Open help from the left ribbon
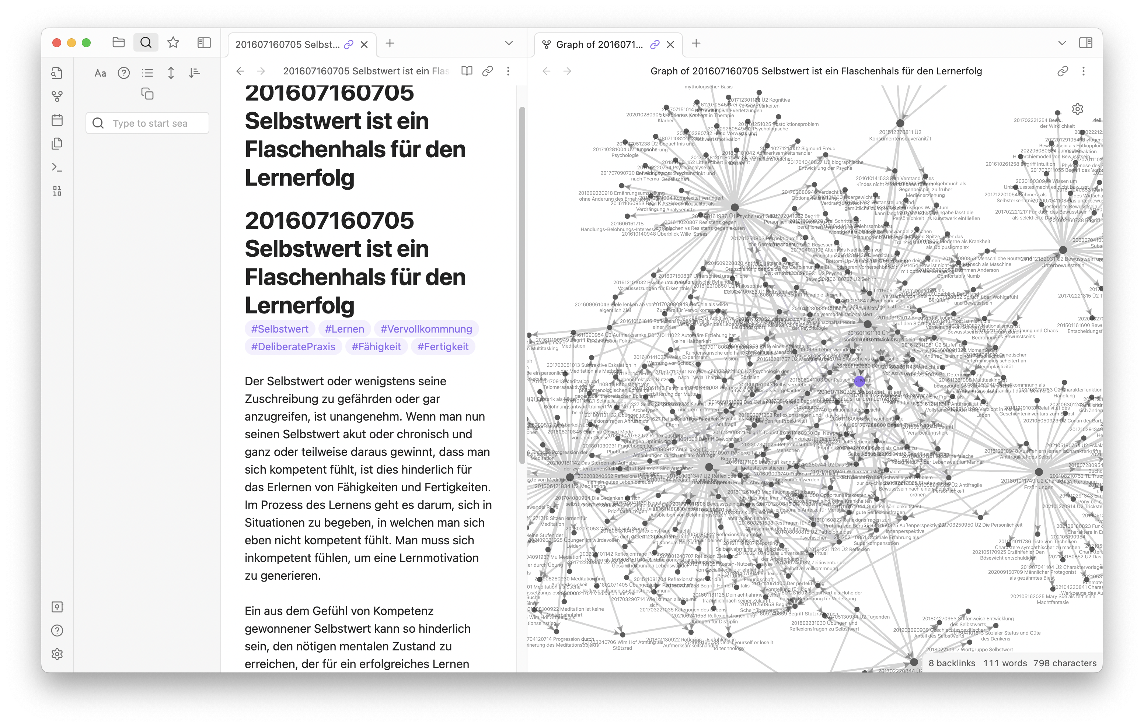 click(x=57, y=631)
